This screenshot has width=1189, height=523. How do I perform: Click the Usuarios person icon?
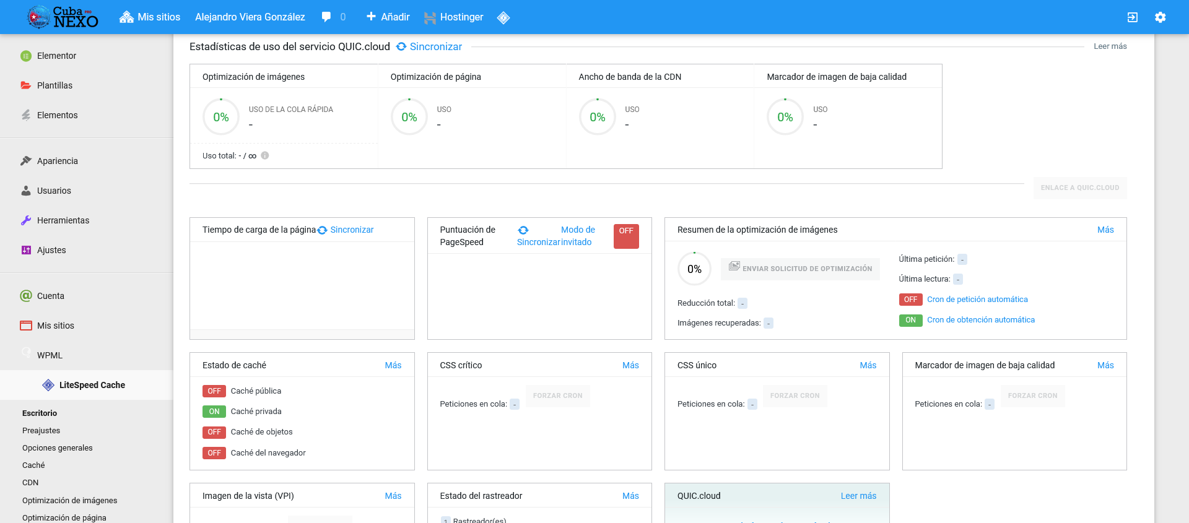point(26,191)
